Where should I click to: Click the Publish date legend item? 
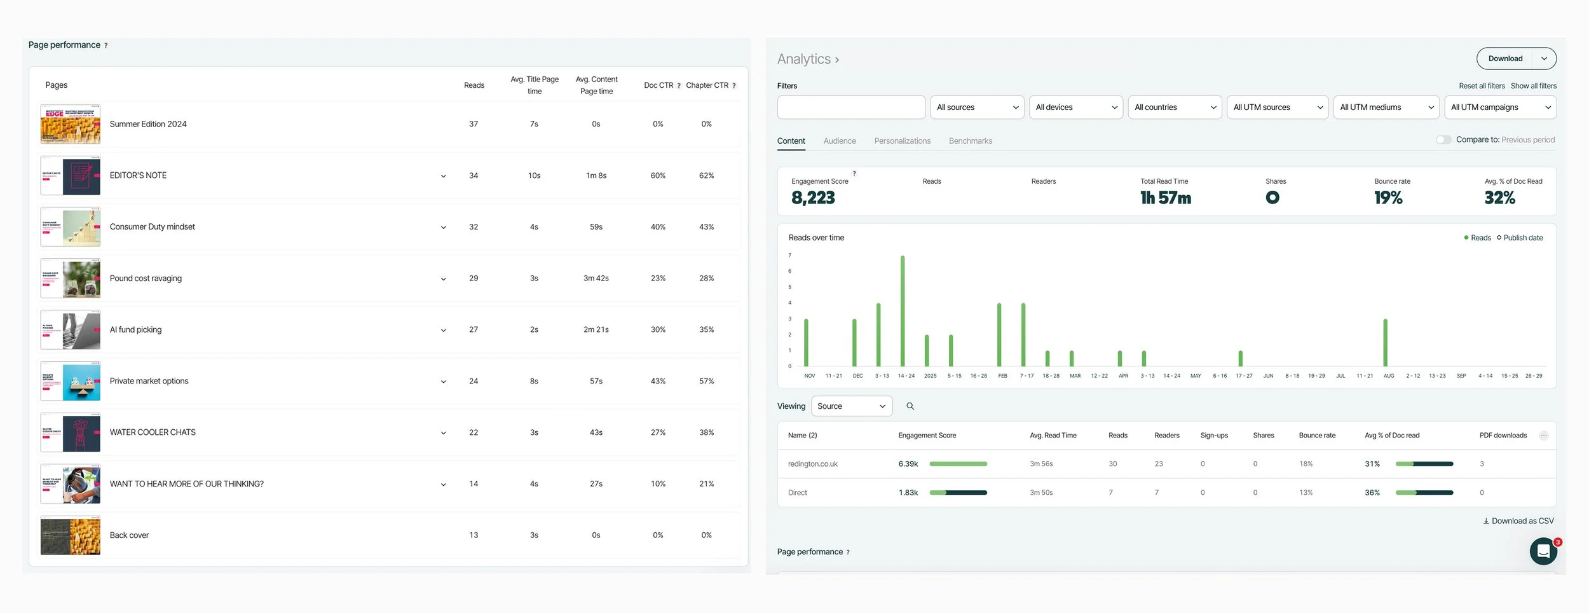point(1520,238)
